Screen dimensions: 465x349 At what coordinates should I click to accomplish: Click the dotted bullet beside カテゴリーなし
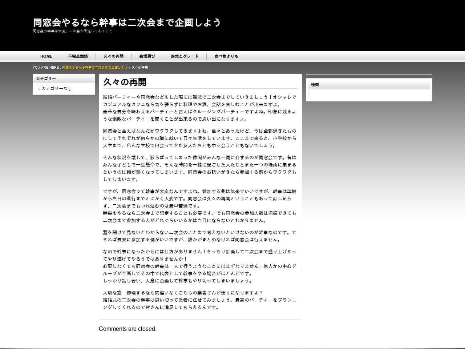[39, 88]
